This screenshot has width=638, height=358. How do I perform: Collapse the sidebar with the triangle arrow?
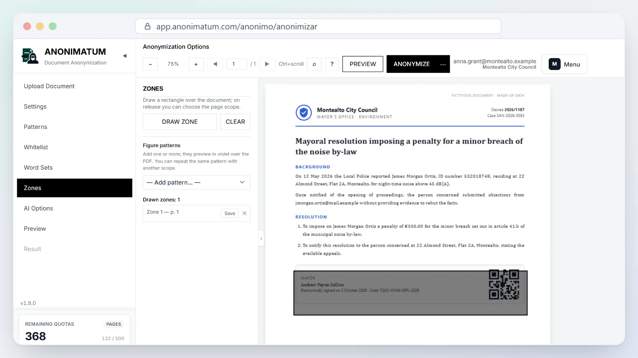pos(125,56)
